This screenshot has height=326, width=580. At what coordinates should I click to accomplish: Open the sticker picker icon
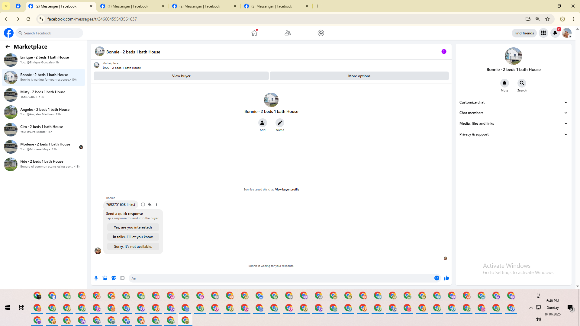click(x=114, y=278)
